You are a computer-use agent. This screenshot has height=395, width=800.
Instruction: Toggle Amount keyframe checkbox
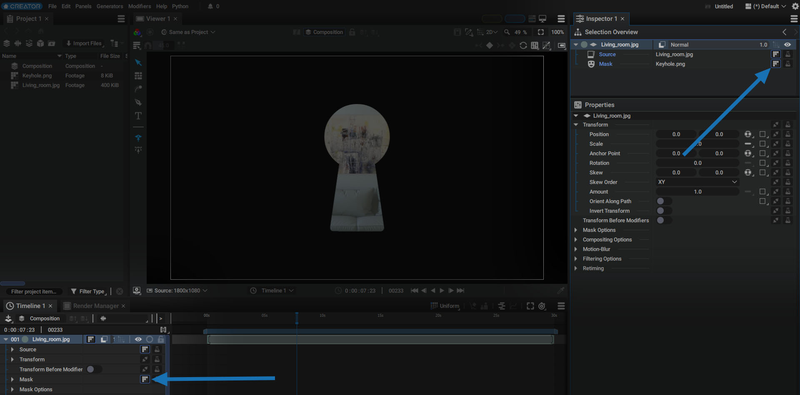(762, 191)
